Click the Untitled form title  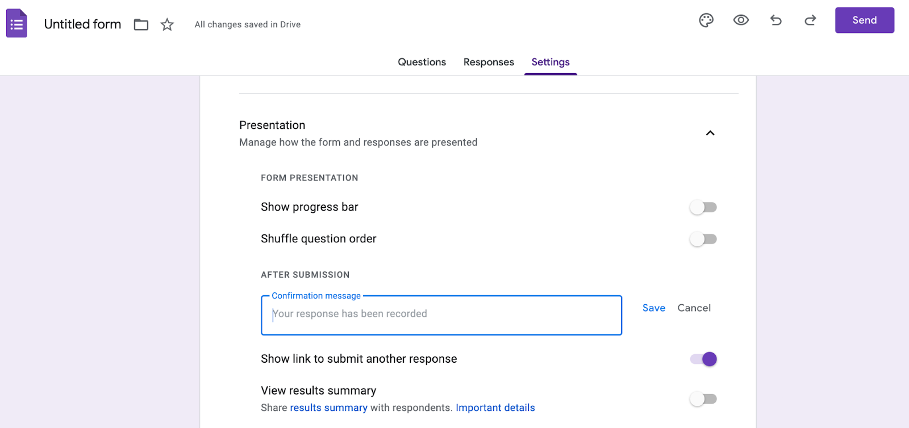(82, 24)
